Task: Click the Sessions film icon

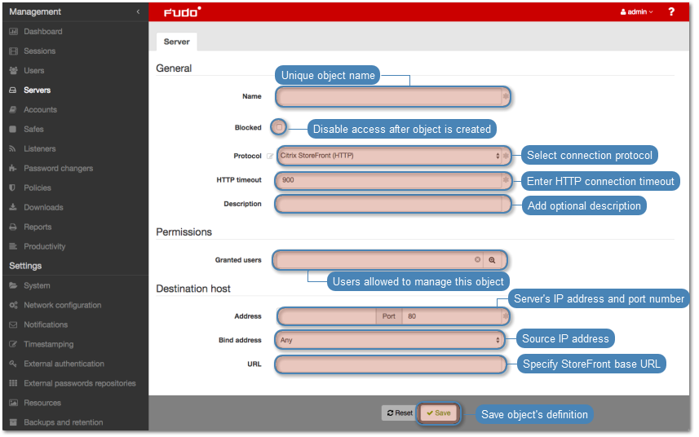Action: [x=13, y=51]
